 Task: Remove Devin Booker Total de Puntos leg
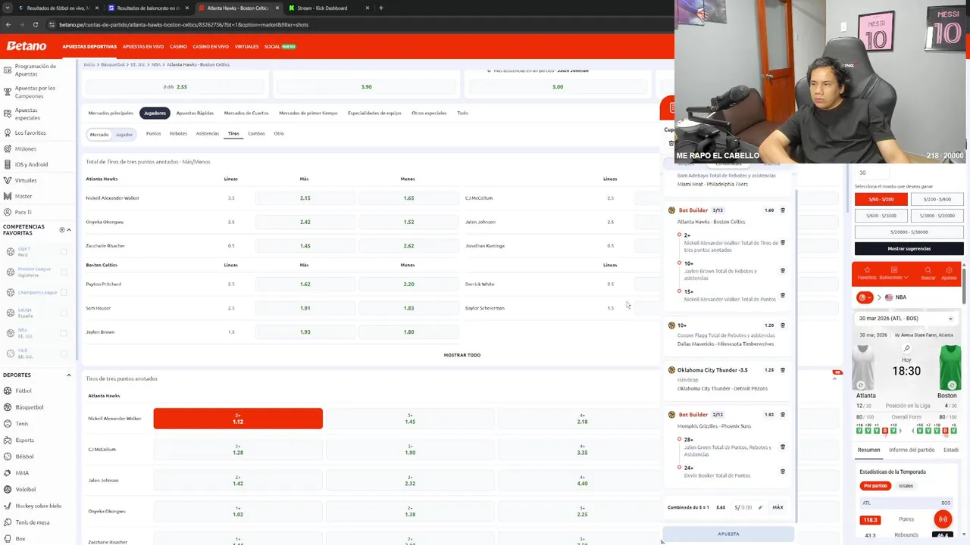point(783,472)
